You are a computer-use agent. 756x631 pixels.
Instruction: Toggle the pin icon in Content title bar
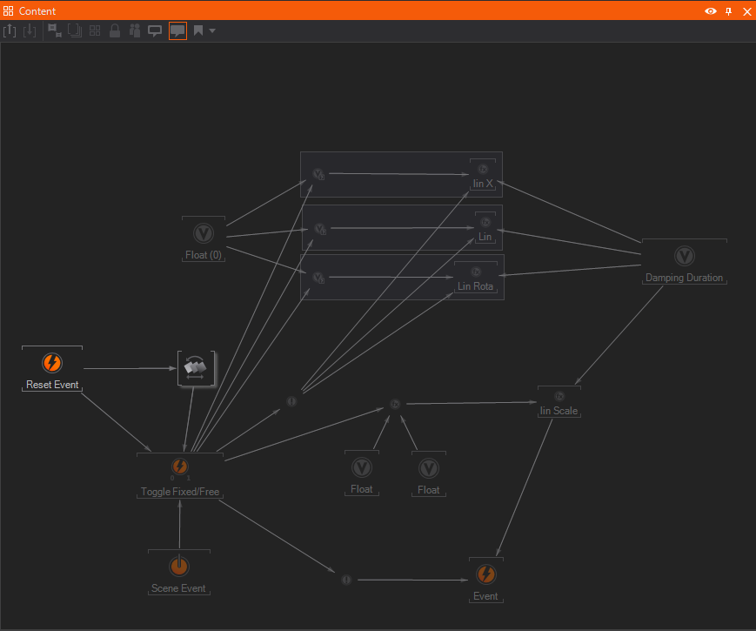click(x=729, y=10)
